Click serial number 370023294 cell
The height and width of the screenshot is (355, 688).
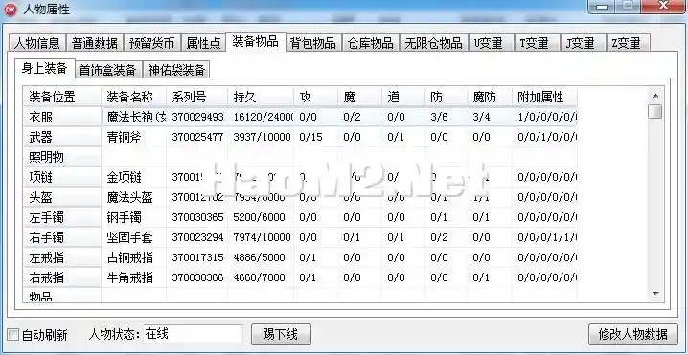197,237
